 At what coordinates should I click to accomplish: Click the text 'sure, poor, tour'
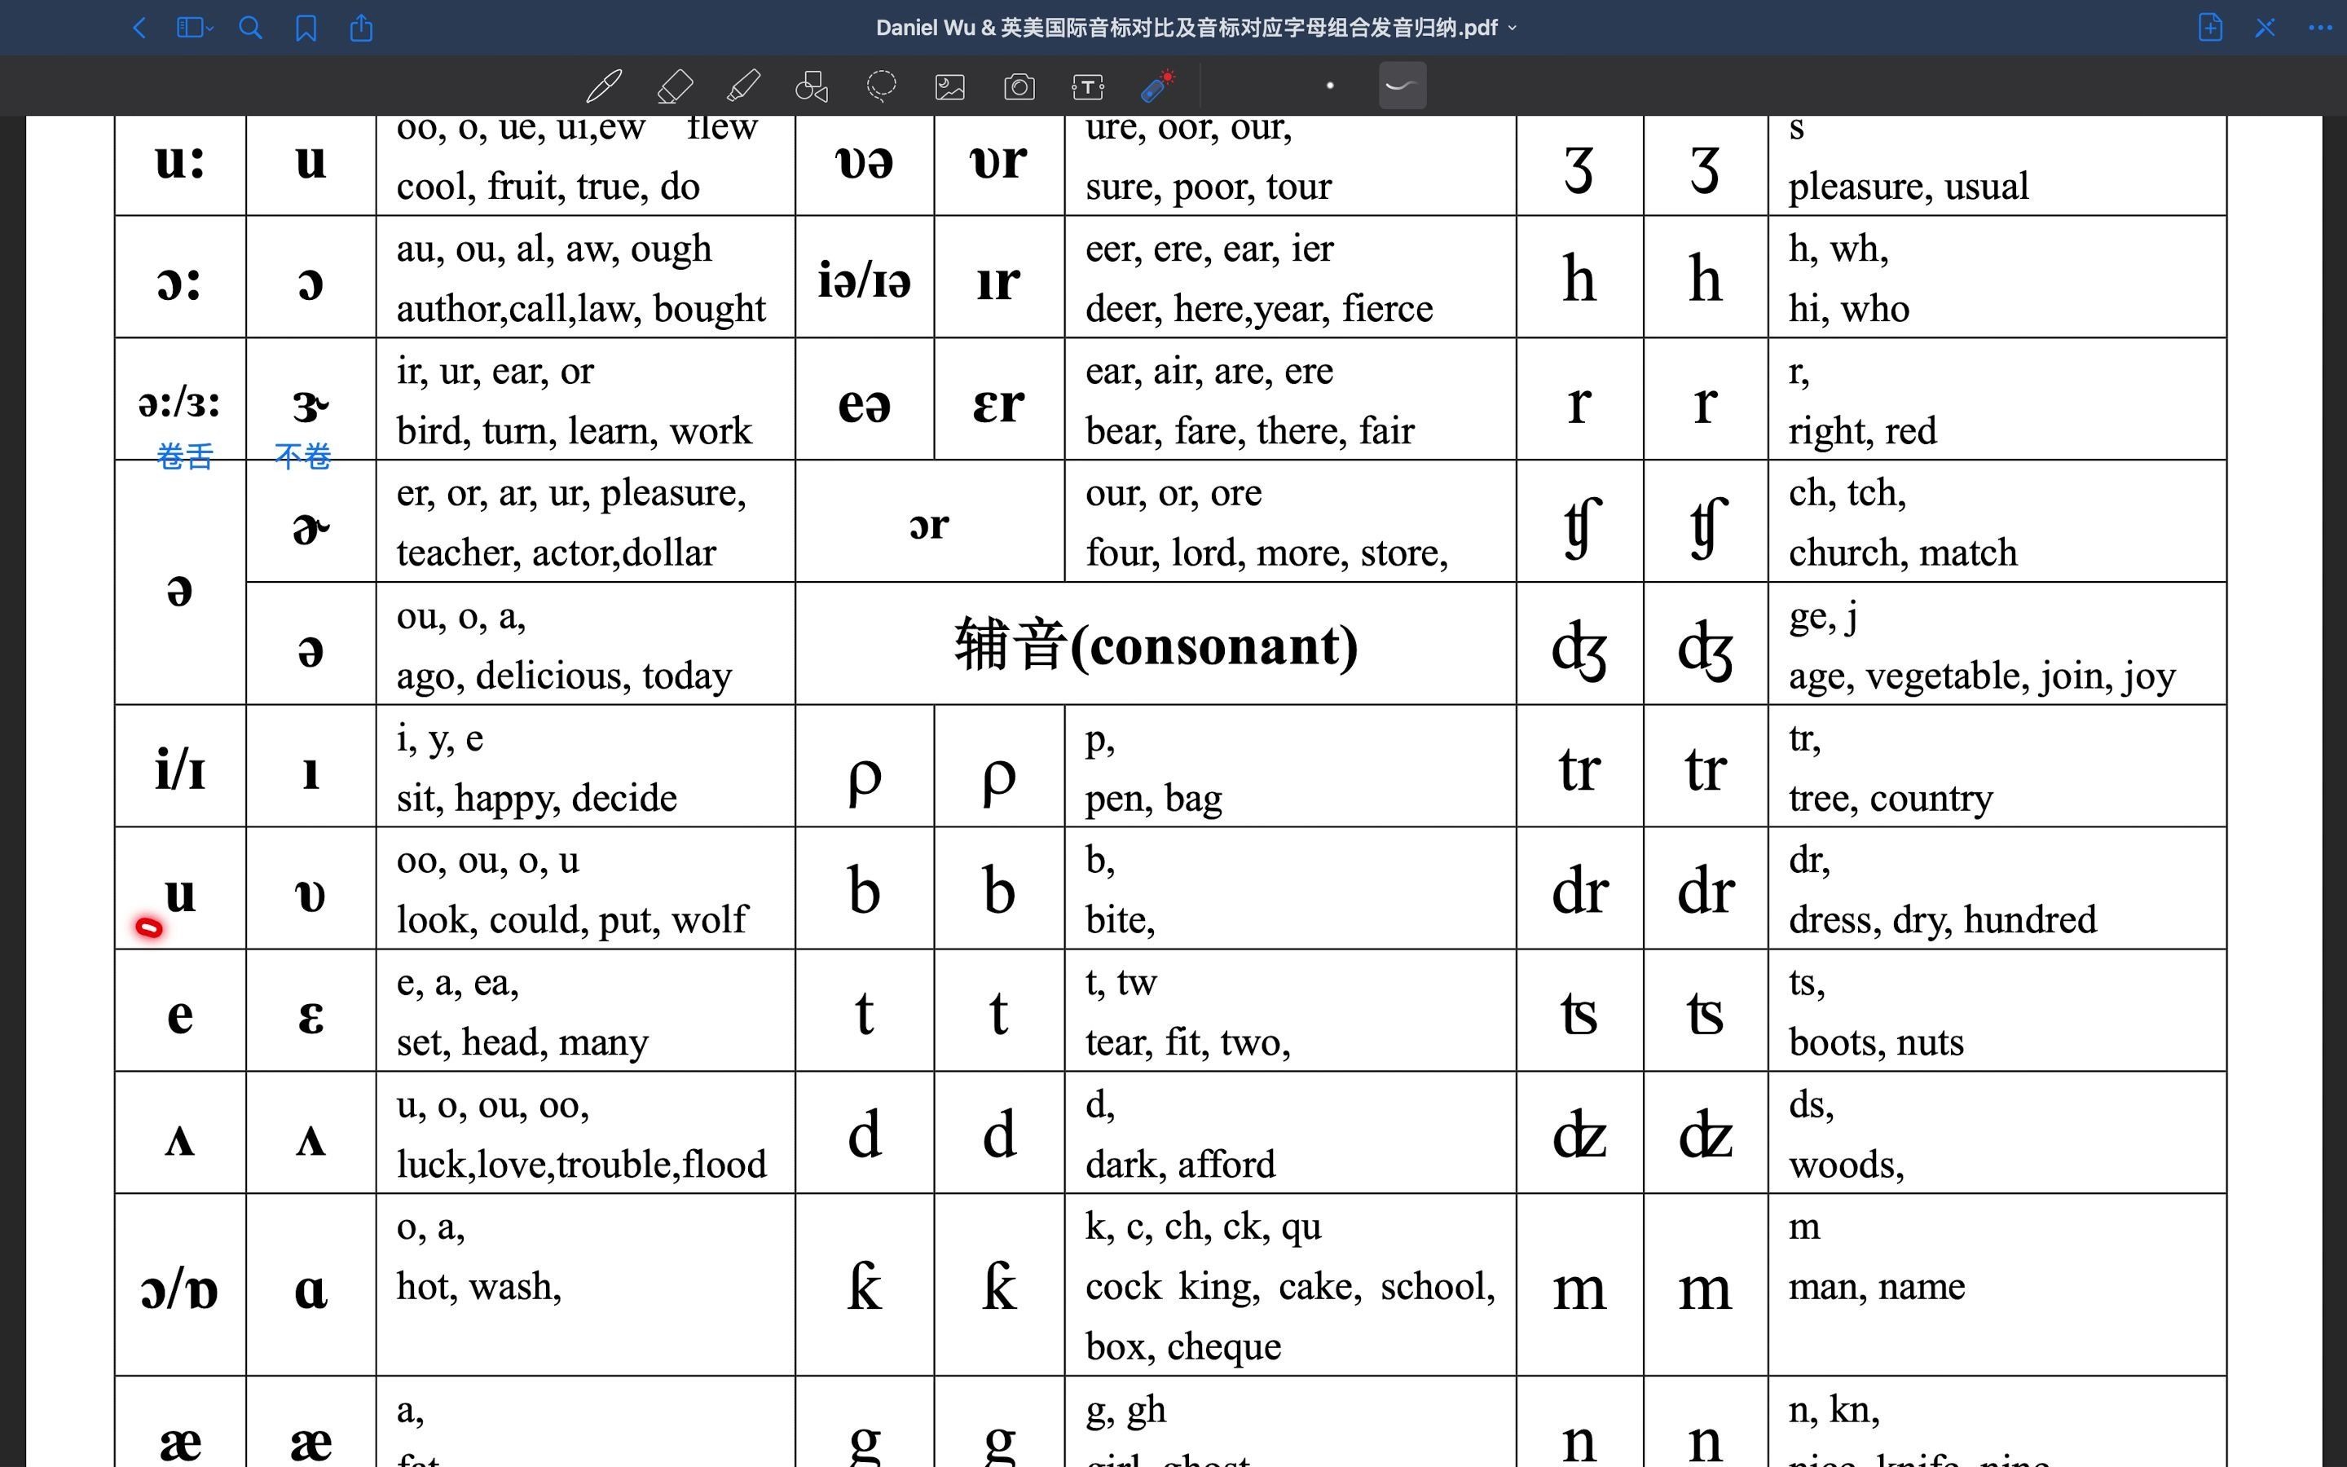(1209, 187)
